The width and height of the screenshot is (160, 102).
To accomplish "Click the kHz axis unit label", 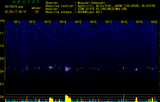I will pyautogui.click(x=2, y=21).
